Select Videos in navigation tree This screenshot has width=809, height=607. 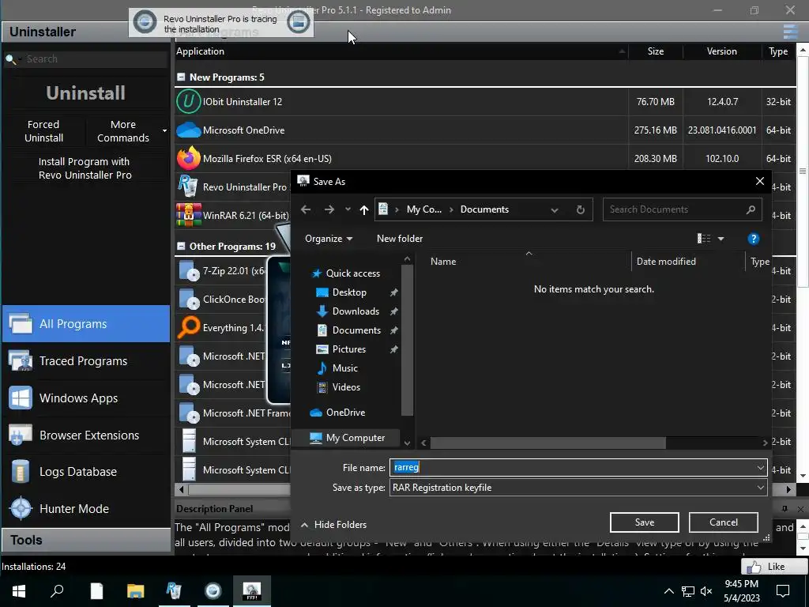tap(346, 387)
